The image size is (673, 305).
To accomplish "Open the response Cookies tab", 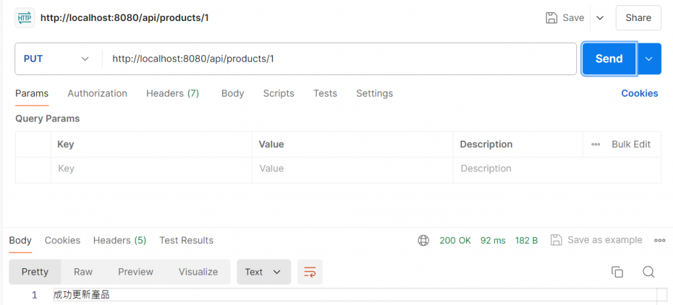I will 62,241.
